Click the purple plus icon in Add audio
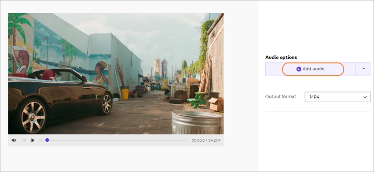 coord(299,69)
